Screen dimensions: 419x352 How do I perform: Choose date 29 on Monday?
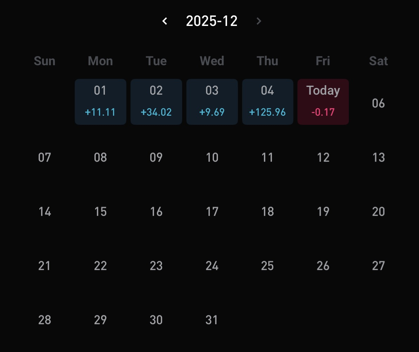pos(100,320)
